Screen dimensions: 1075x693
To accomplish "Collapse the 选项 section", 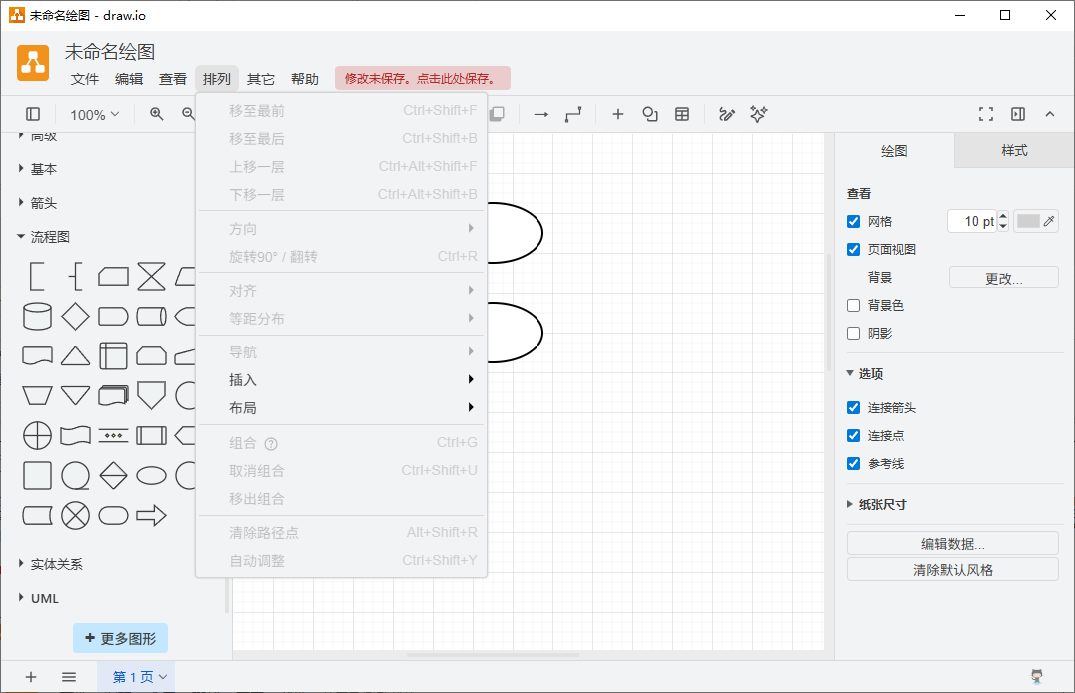I will coord(865,373).
